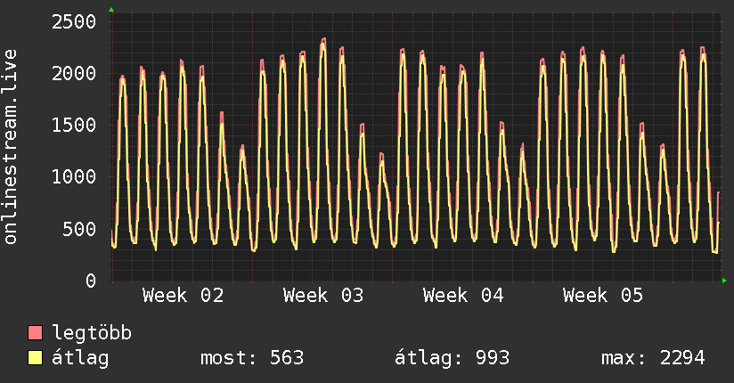The width and height of the screenshot is (734, 383).
Task: Click the green arrow atop the y-axis
Action: pos(111,10)
